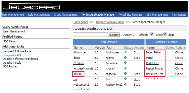
Task: Open the Portal Tree portlet
Action: [x=153, y=63]
